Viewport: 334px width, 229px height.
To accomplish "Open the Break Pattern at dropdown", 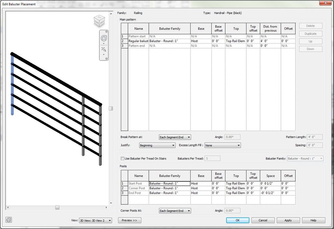I will (x=175, y=137).
